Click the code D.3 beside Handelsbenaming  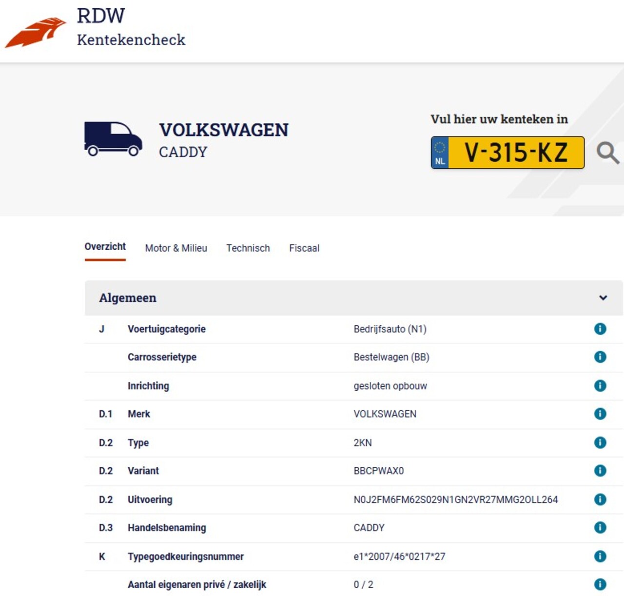[106, 528]
